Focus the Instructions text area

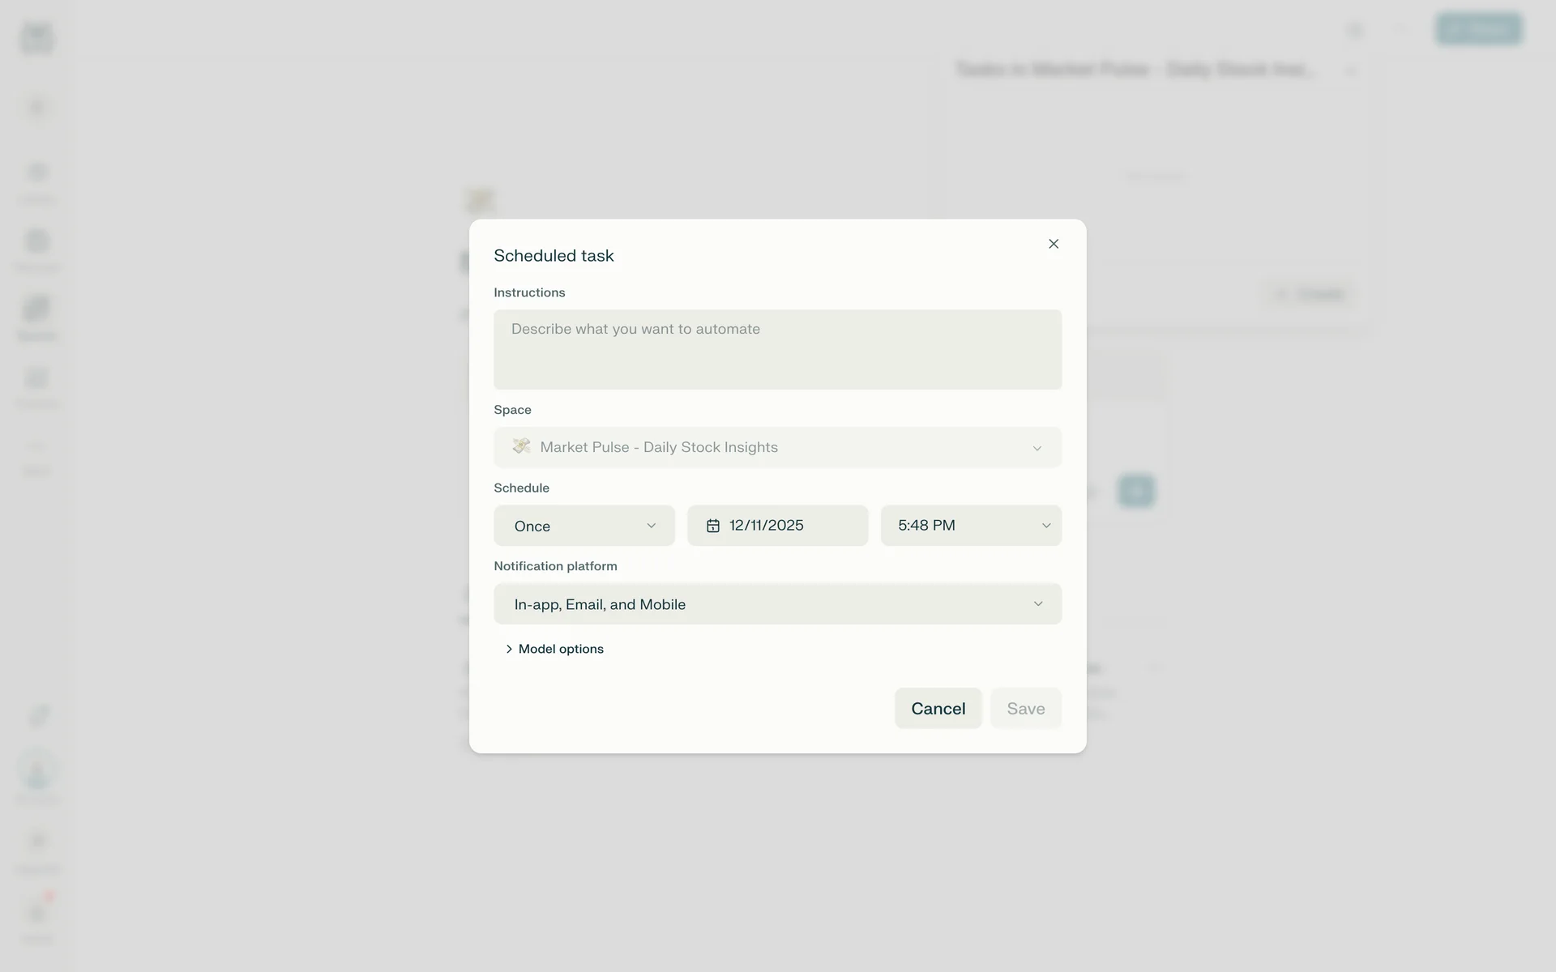point(776,349)
